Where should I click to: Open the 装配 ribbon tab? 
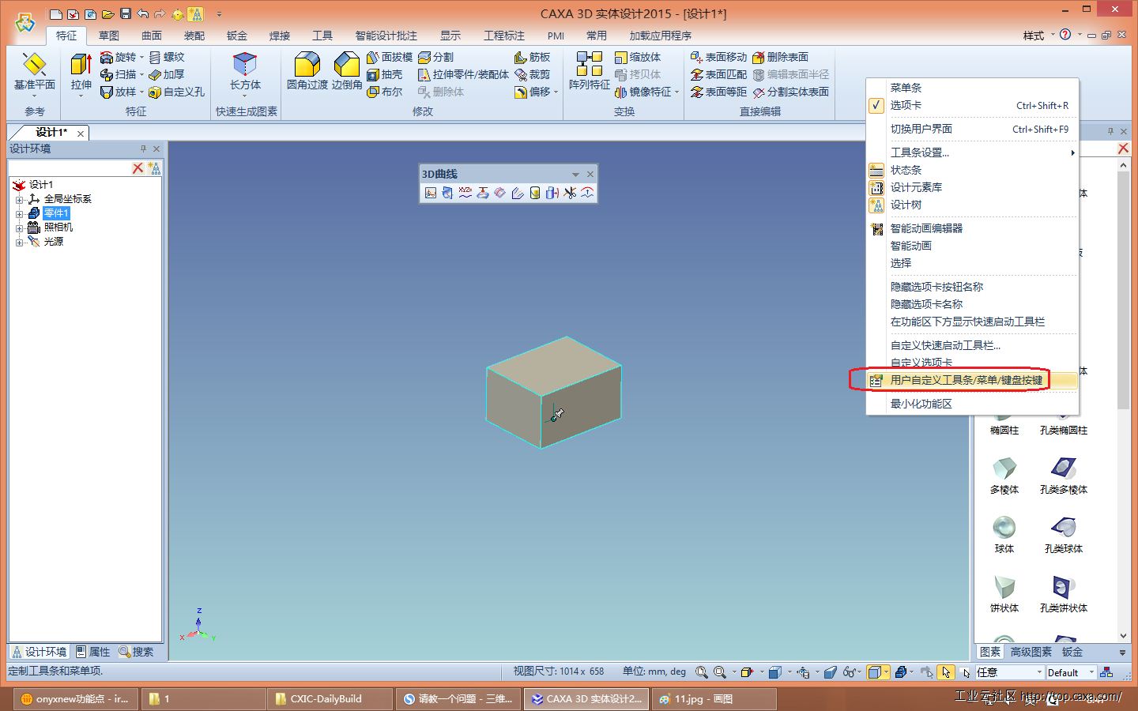coord(194,36)
